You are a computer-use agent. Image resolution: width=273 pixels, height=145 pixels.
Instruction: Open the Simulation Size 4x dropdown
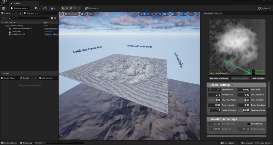(214, 90)
